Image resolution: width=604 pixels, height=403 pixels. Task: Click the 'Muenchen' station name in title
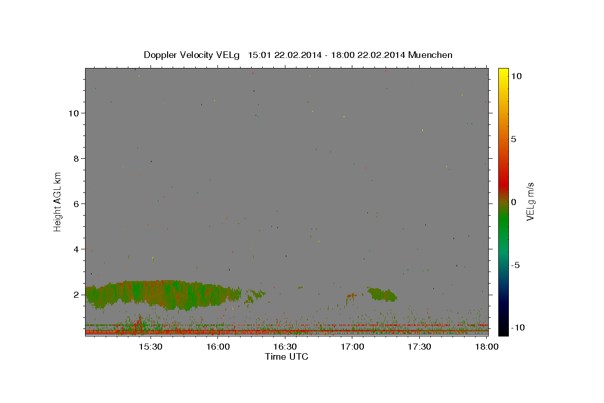coord(430,55)
